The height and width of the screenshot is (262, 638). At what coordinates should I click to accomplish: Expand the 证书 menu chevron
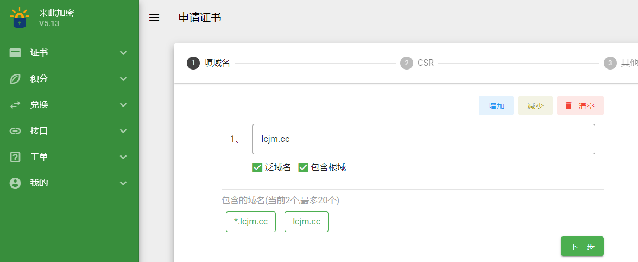click(x=123, y=53)
